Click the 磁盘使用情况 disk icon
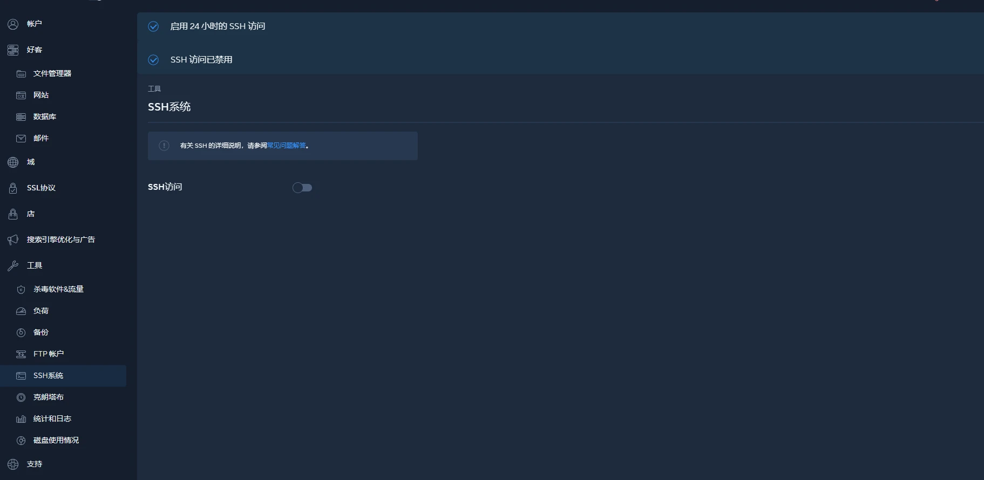Image resolution: width=984 pixels, height=480 pixels. (21, 441)
